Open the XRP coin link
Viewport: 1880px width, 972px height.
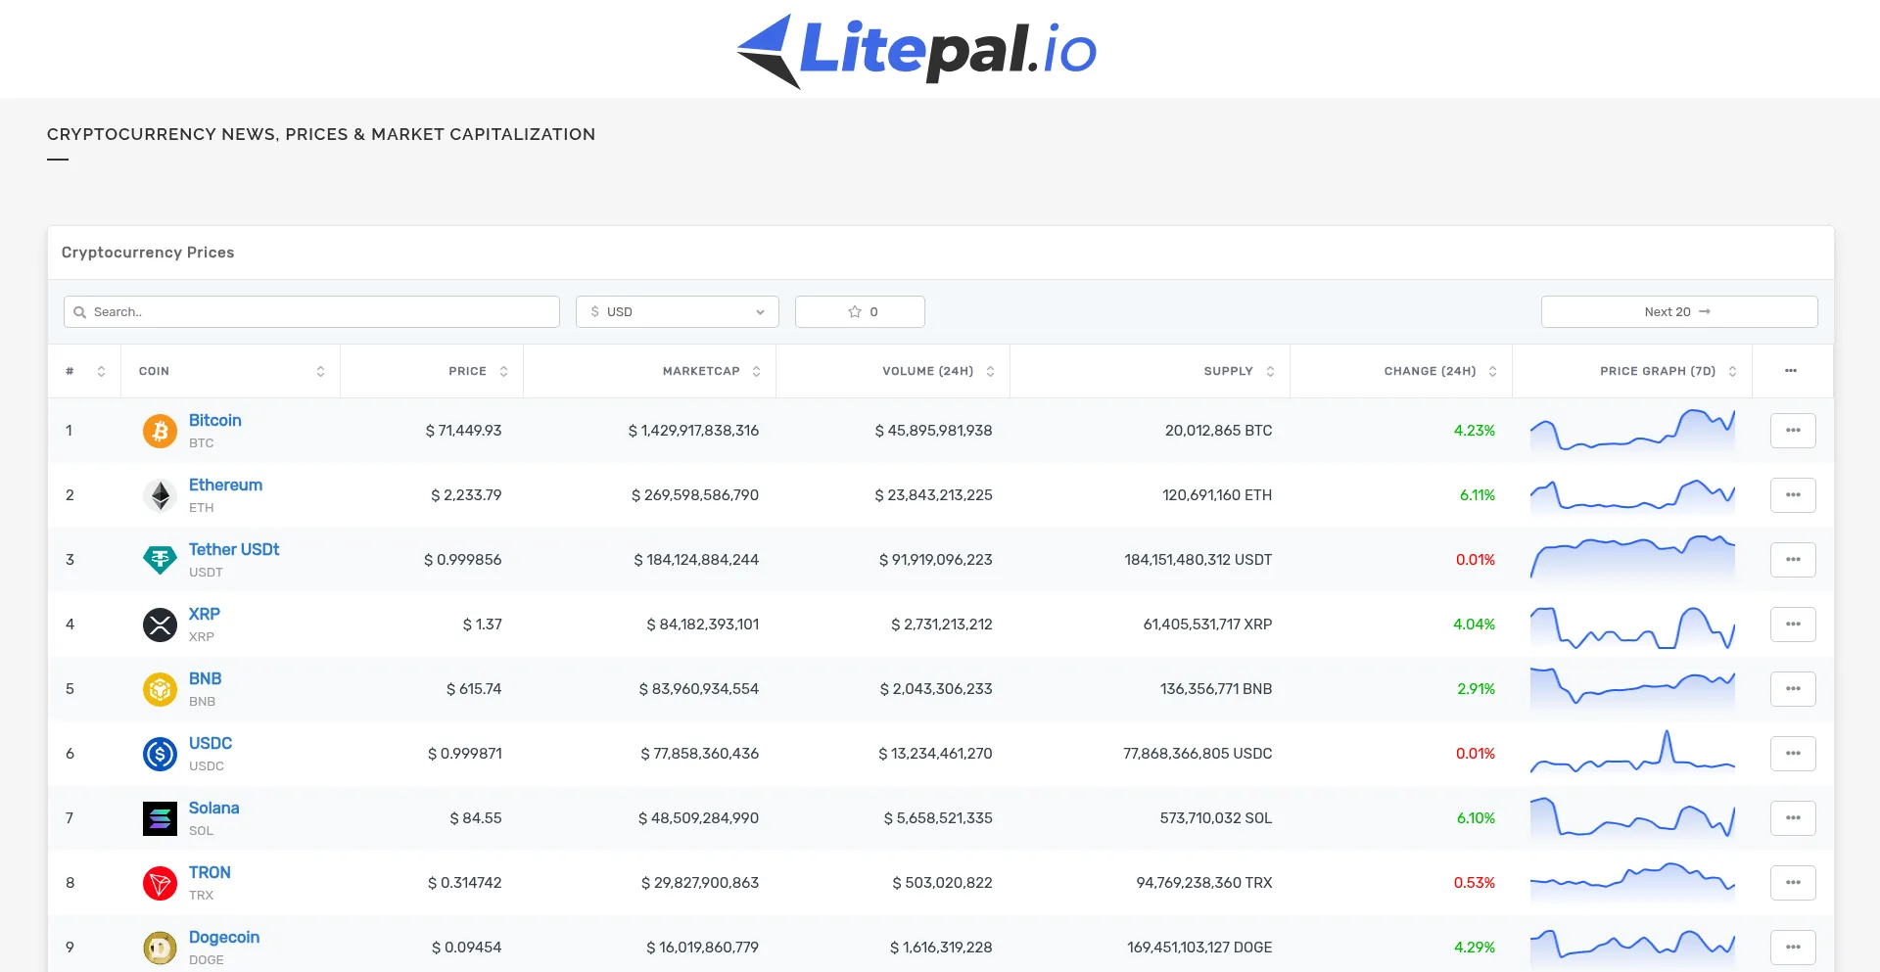pyautogui.click(x=205, y=614)
